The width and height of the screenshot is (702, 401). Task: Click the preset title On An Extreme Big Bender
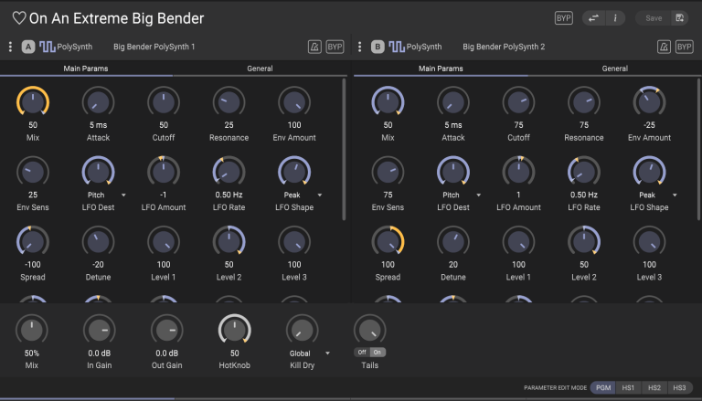[x=116, y=18]
